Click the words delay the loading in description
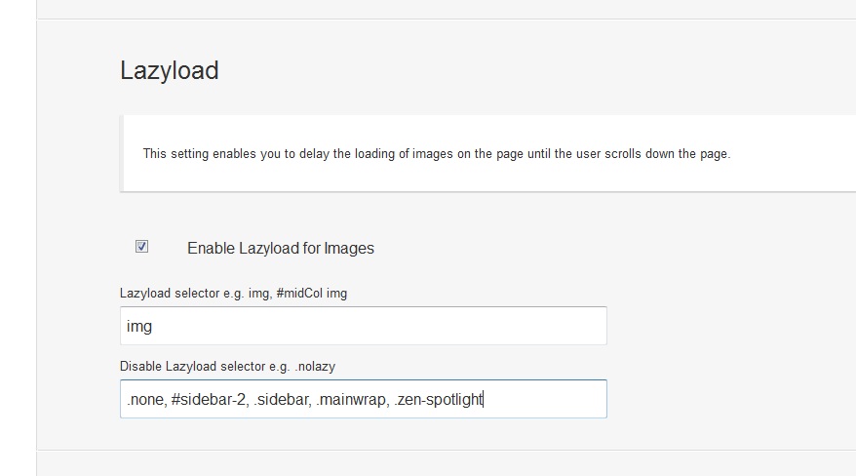 pyautogui.click(x=347, y=154)
